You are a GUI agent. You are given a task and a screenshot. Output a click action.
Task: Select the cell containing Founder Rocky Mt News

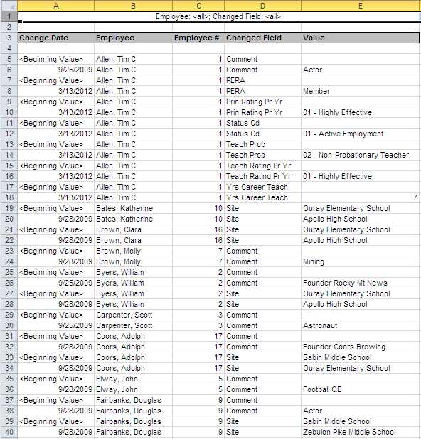(x=361, y=283)
